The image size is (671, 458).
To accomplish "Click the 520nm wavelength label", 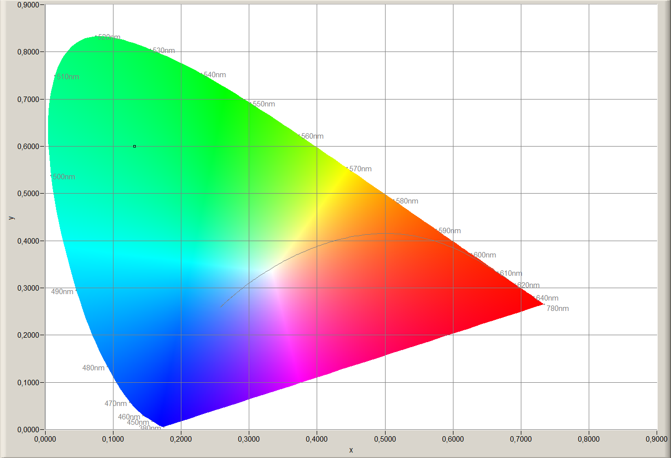I will pos(109,37).
